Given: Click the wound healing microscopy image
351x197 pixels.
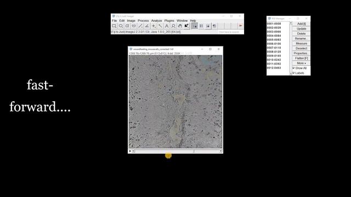Looking at the screenshot, I should click(x=175, y=102).
